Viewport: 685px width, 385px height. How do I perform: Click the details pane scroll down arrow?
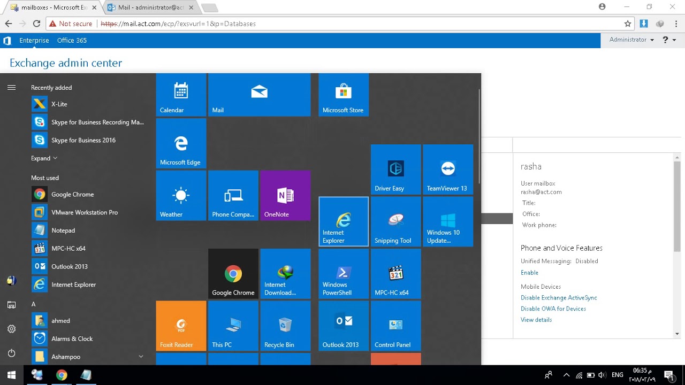click(x=677, y=334)
